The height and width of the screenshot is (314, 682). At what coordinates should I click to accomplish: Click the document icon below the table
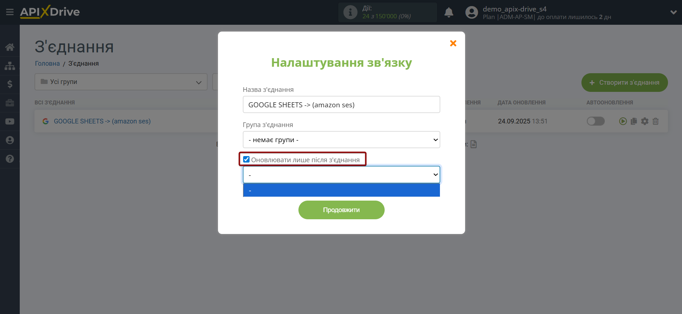click(x=474, y=144)
